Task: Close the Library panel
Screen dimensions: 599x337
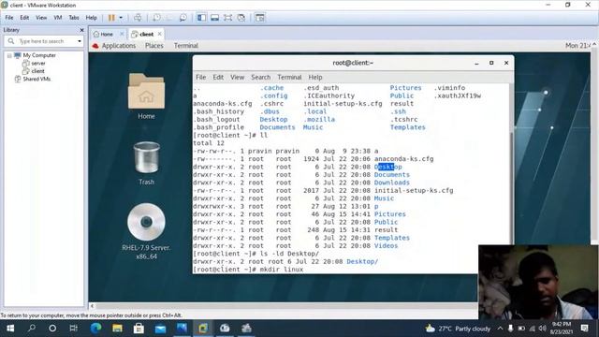Action: pos(81,30)
